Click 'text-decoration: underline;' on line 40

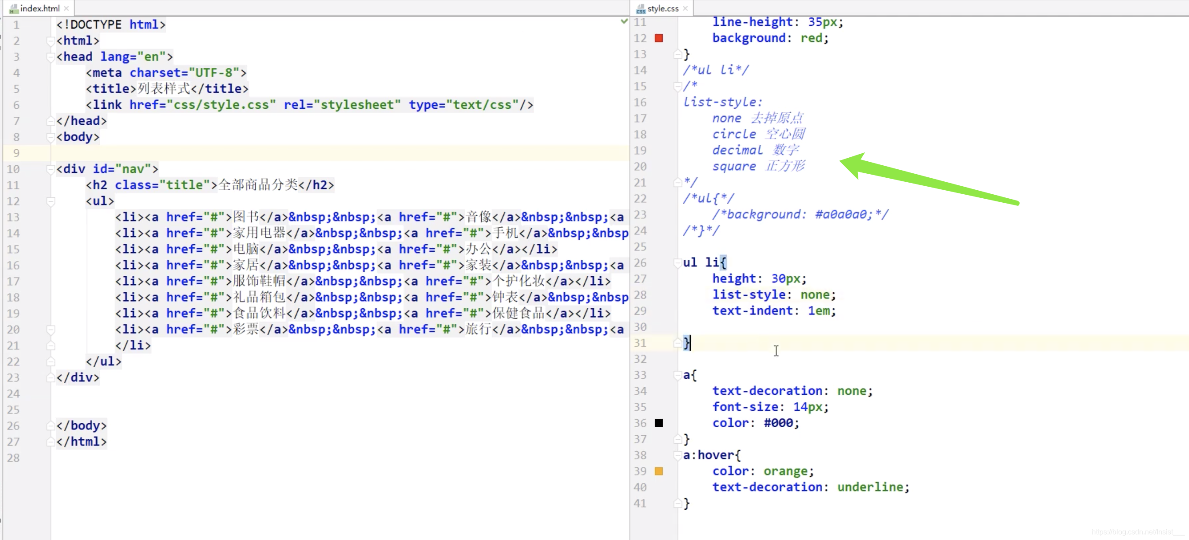[x=811, y=487]
